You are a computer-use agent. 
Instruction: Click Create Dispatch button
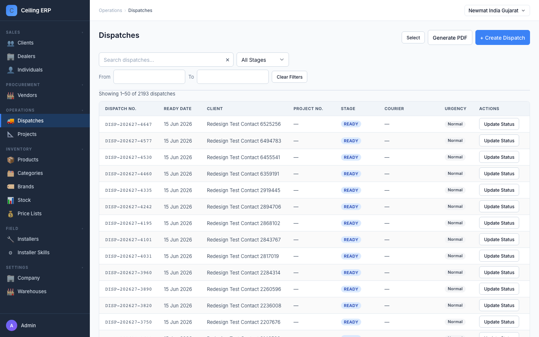[x=503, y=37]
